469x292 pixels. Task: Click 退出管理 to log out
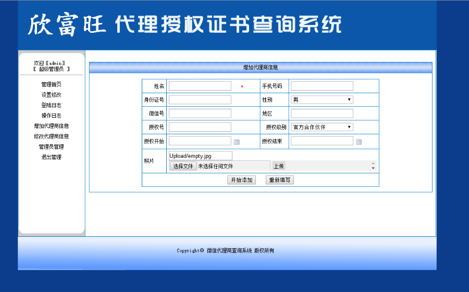(x=51, y=157)
